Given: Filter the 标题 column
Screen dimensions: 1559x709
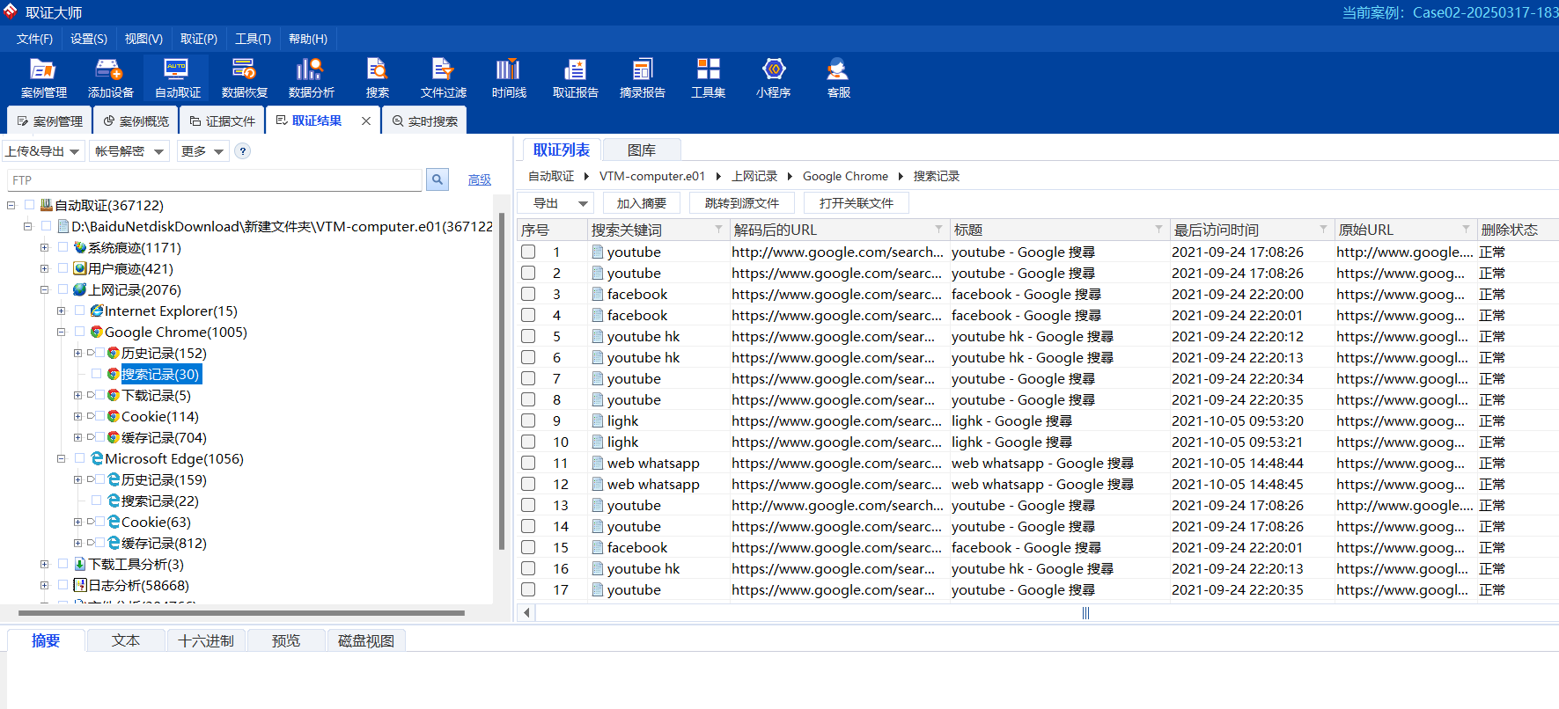Looking at the screenshot, I should [1158, 230].
